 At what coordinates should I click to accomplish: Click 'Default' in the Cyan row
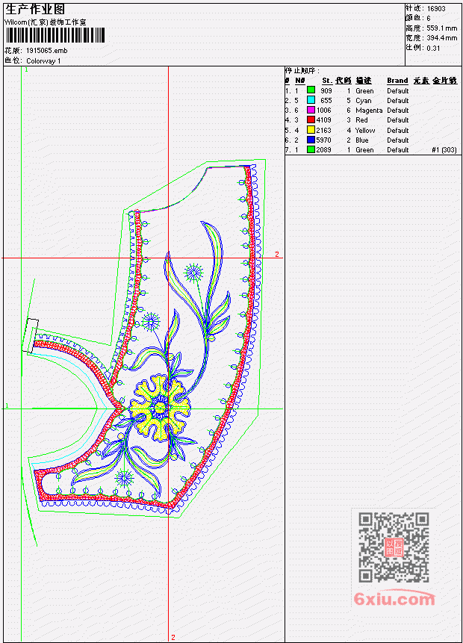click(x=398, y=101)
